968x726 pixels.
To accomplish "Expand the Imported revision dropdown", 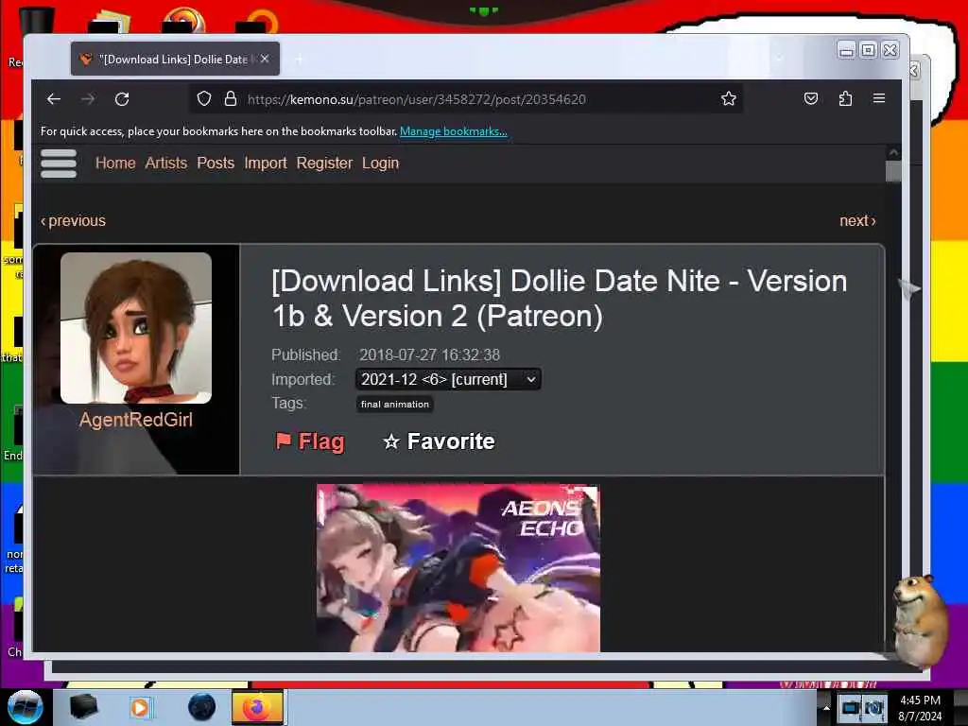I will tap(448, 379).
